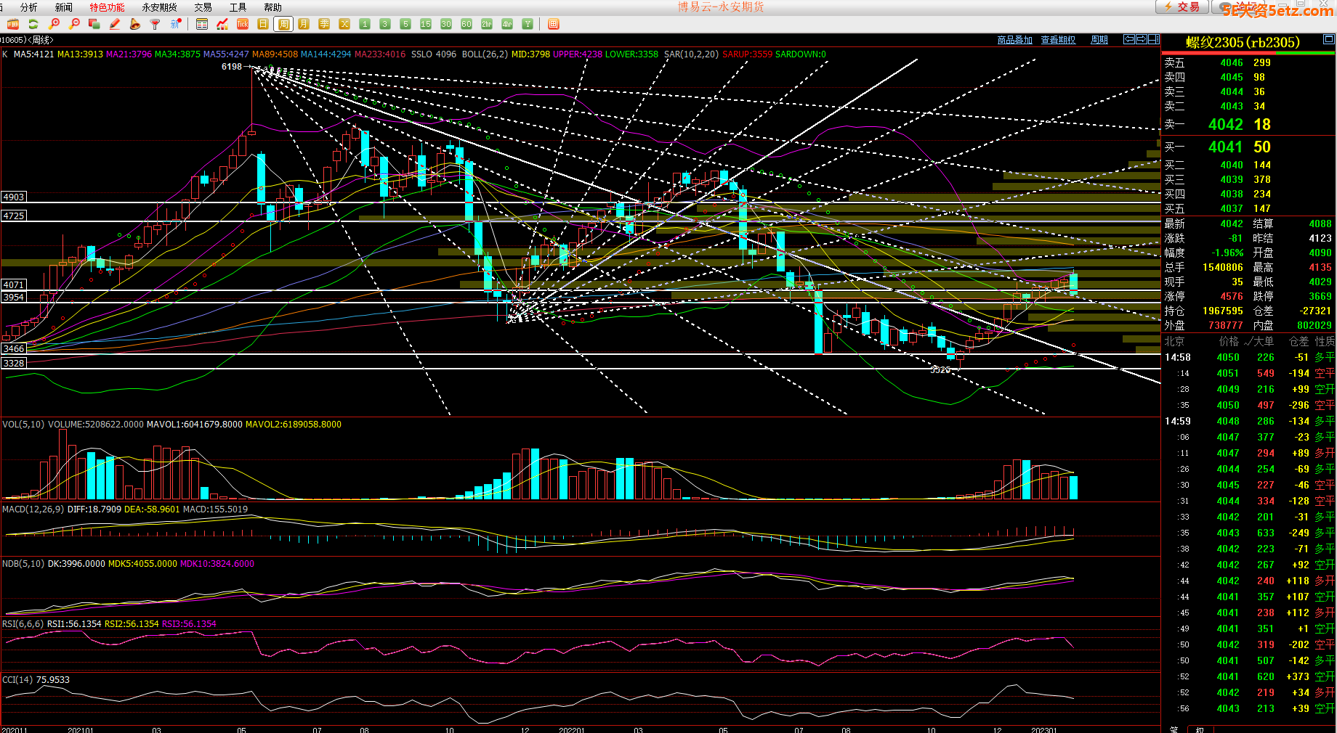Zoom in with the plus magnifier

pos(54,24)
